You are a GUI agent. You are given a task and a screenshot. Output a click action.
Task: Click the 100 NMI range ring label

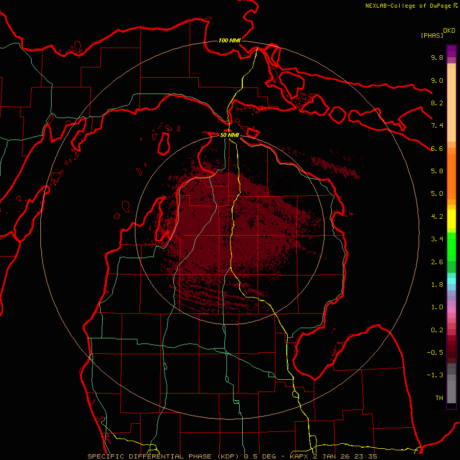[229, 40]
